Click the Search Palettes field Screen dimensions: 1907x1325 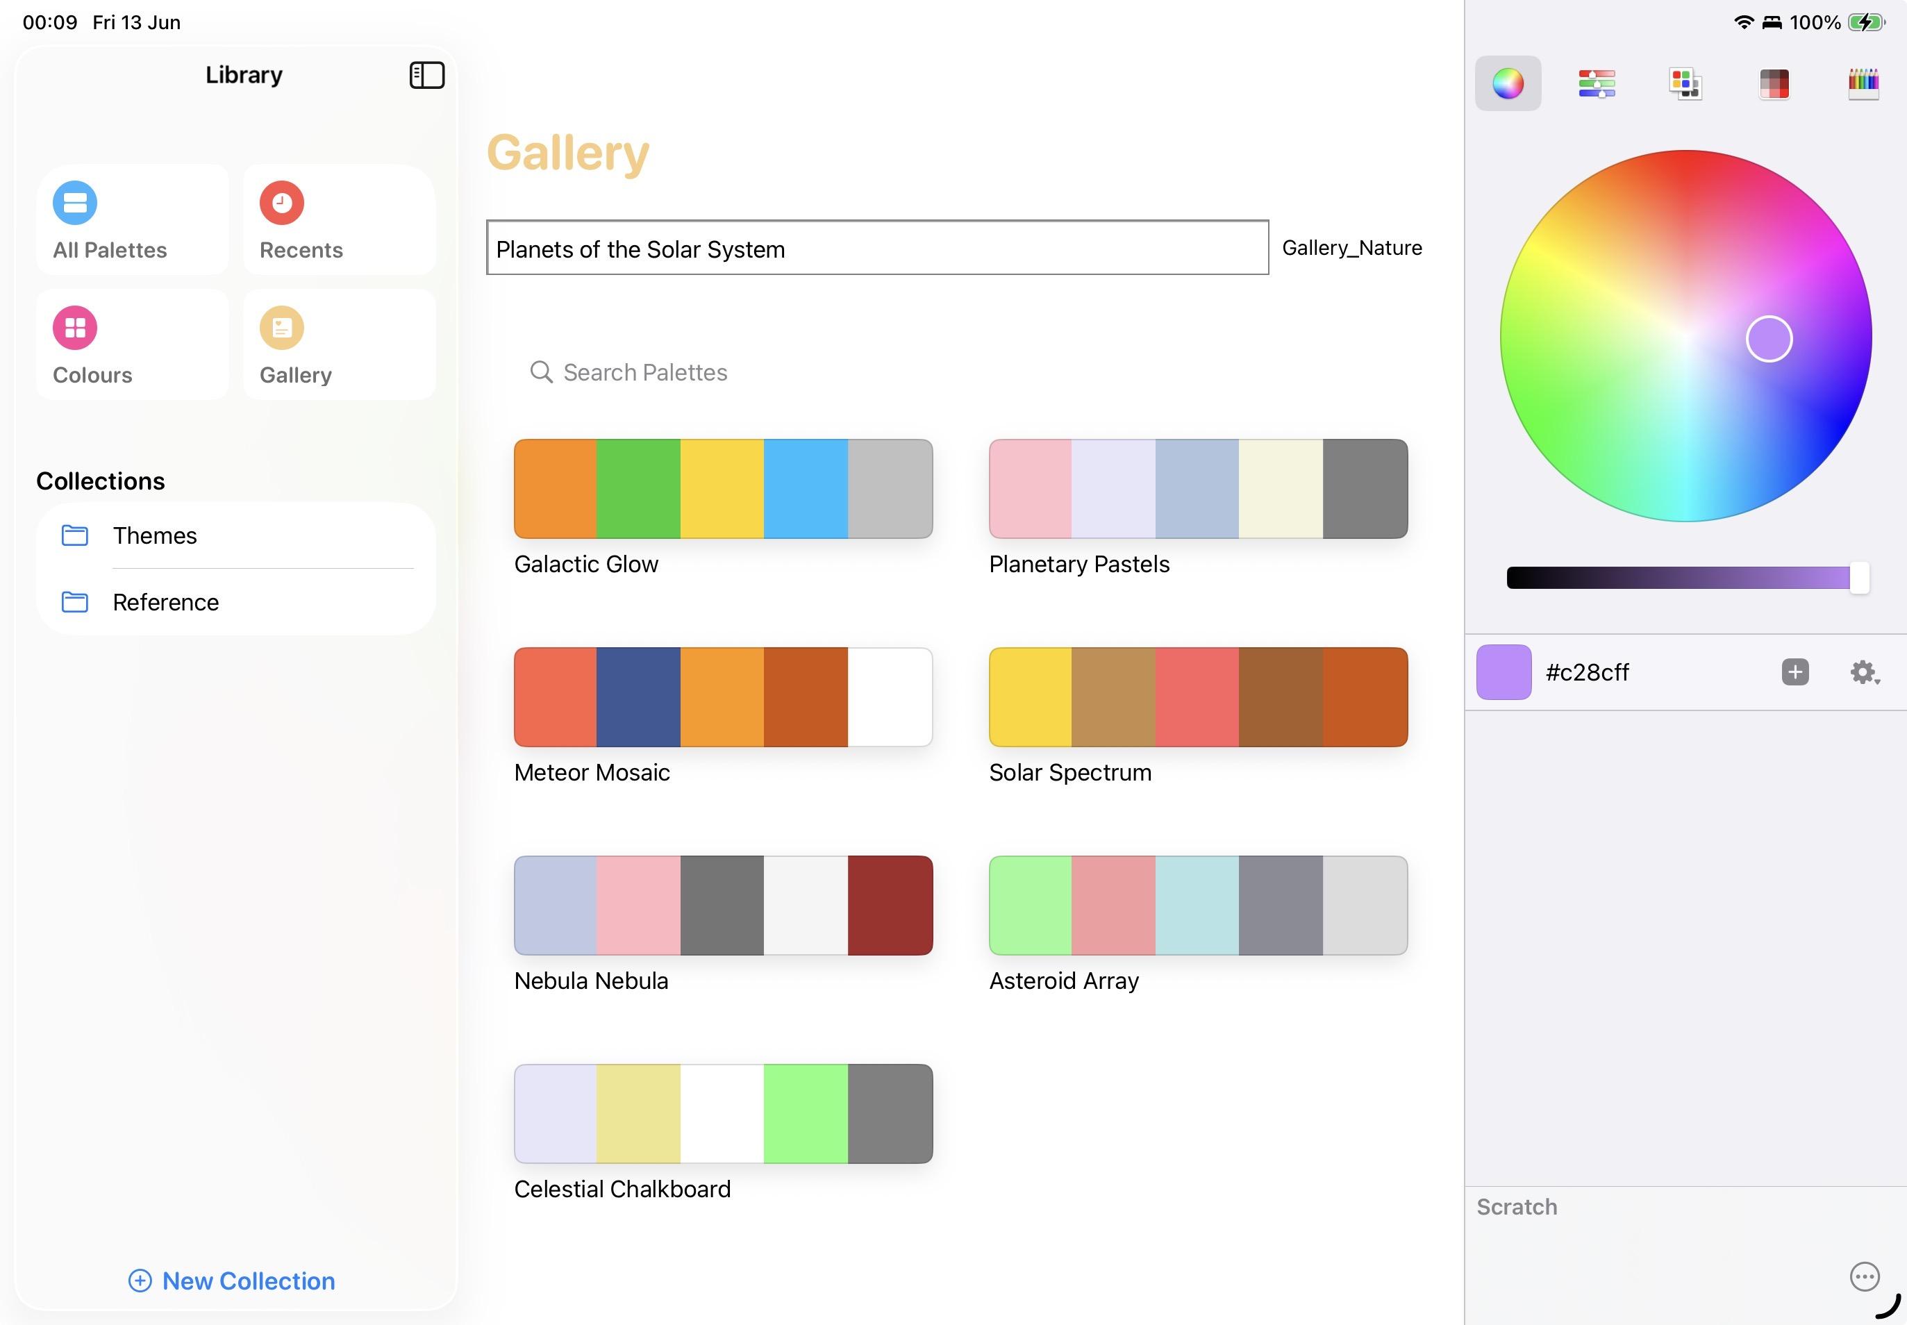pos(960,372)
